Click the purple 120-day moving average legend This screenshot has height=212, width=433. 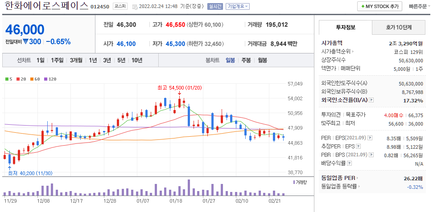point(50,79)
